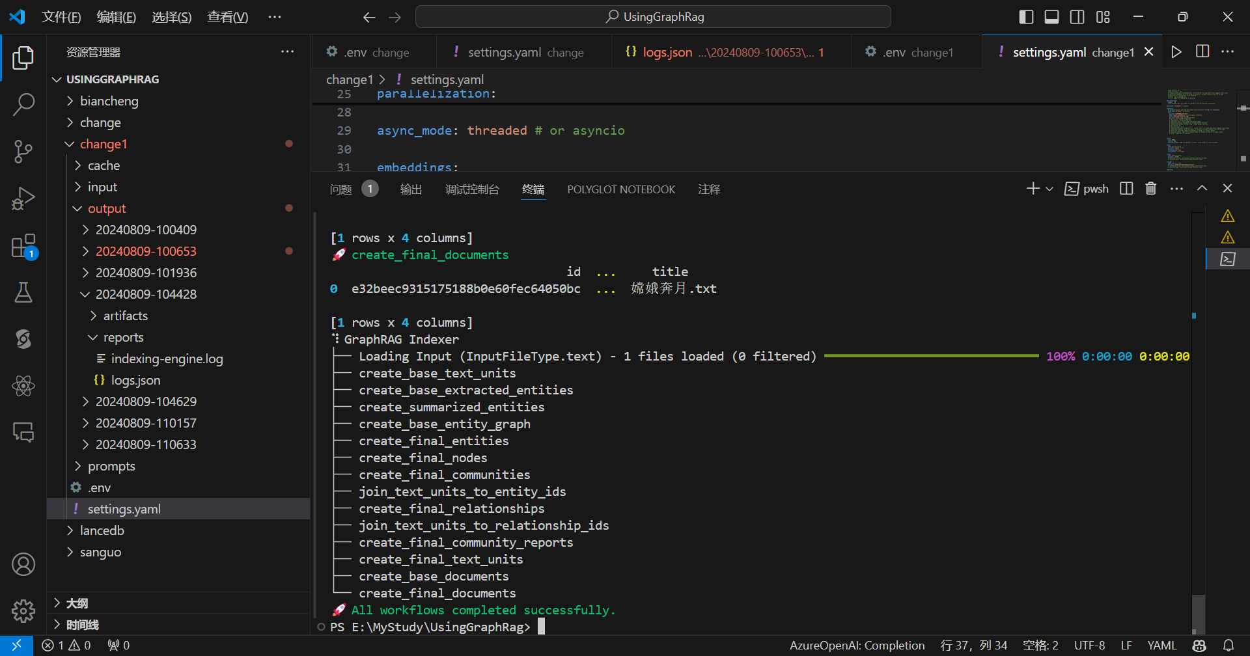This screenshot has height=656, width=1250.
Task: Open the chat panel icon in activity bar
Action: pos(23,433)
